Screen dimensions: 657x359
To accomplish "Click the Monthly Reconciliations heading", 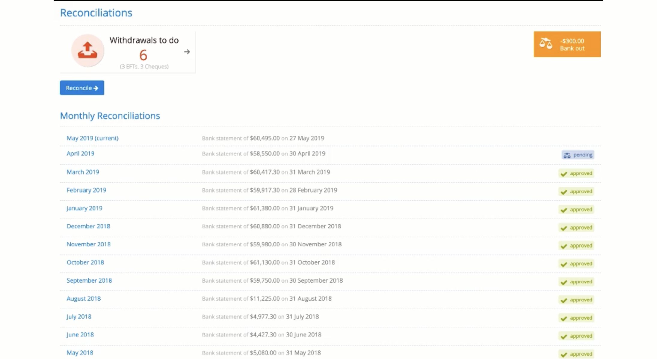I will point(110,116).
